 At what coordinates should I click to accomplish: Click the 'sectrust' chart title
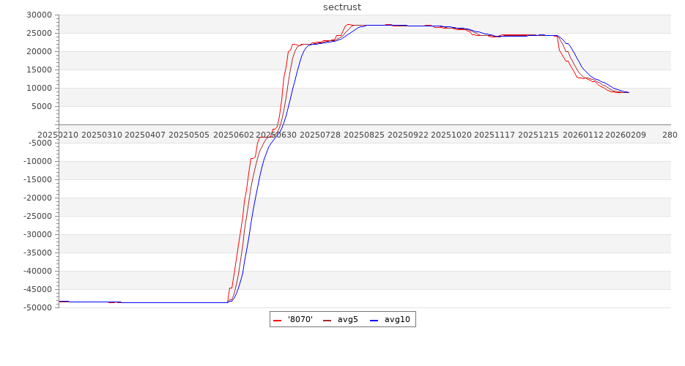pyautogui.click(x=342, y=7)
